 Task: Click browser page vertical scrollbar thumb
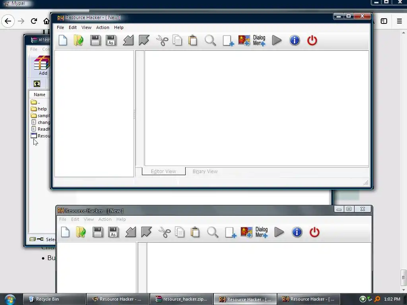pyautogui.click(x=403, y=278)
